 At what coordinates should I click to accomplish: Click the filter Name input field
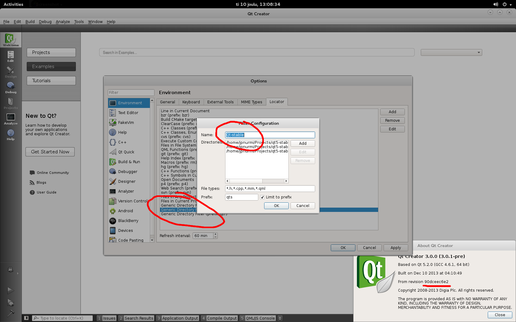(x=270, y=135)
